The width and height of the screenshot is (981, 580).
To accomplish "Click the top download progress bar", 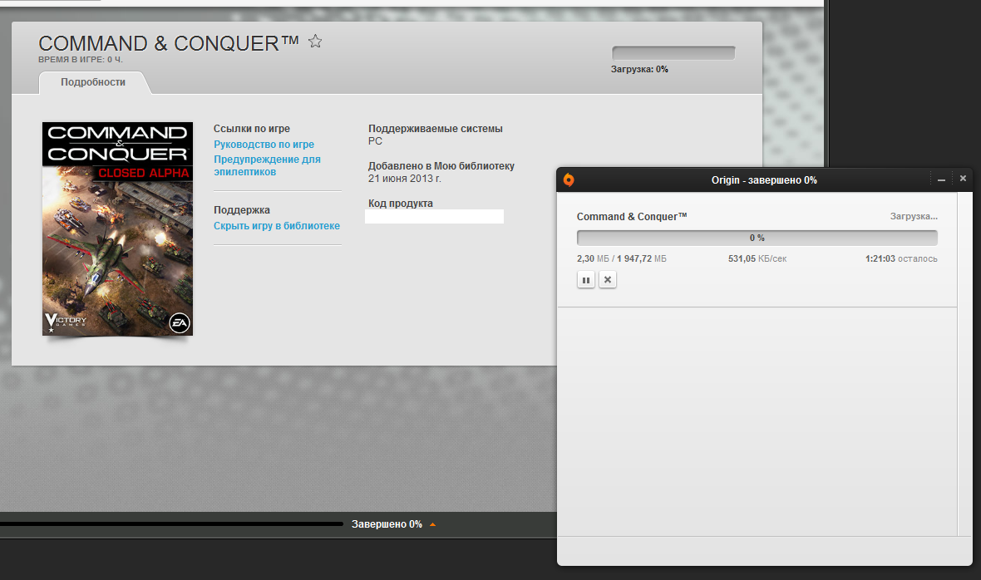I will pyautogui.click(x=673, y=53).
